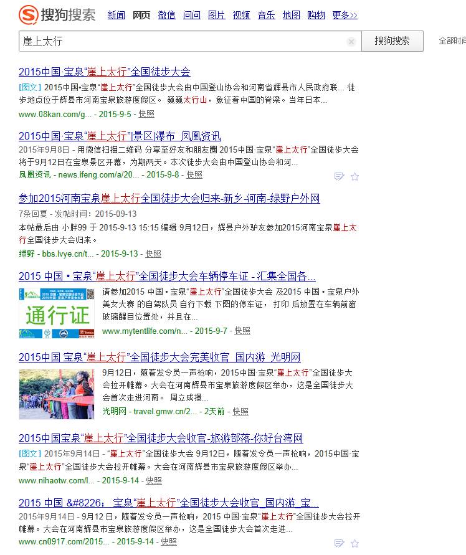
Task: Click the 光明网 - travel.gmw.cn URL text
Action: tap(149, 411)
